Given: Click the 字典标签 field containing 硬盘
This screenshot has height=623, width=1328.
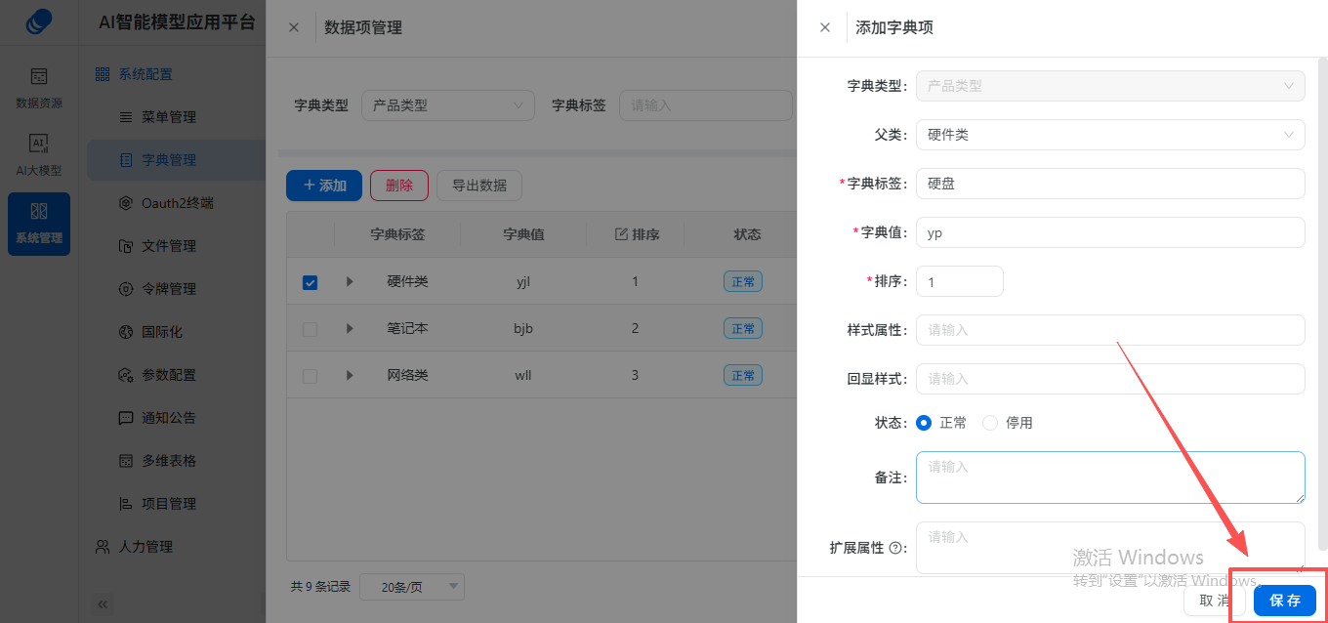Looking at the screenshot, I should pos(1110,184).
